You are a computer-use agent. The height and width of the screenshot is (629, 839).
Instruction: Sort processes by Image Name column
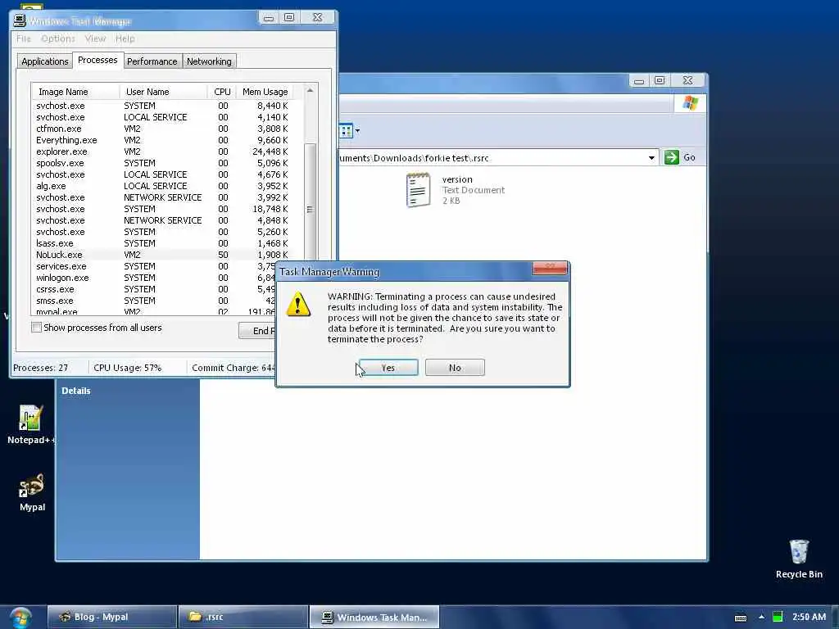[75, 92]
